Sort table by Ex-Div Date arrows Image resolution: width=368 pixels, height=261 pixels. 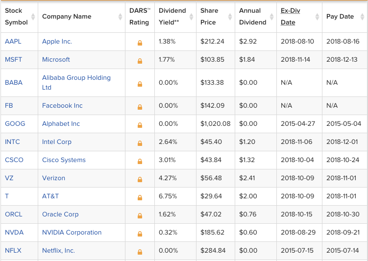point(318,17)
